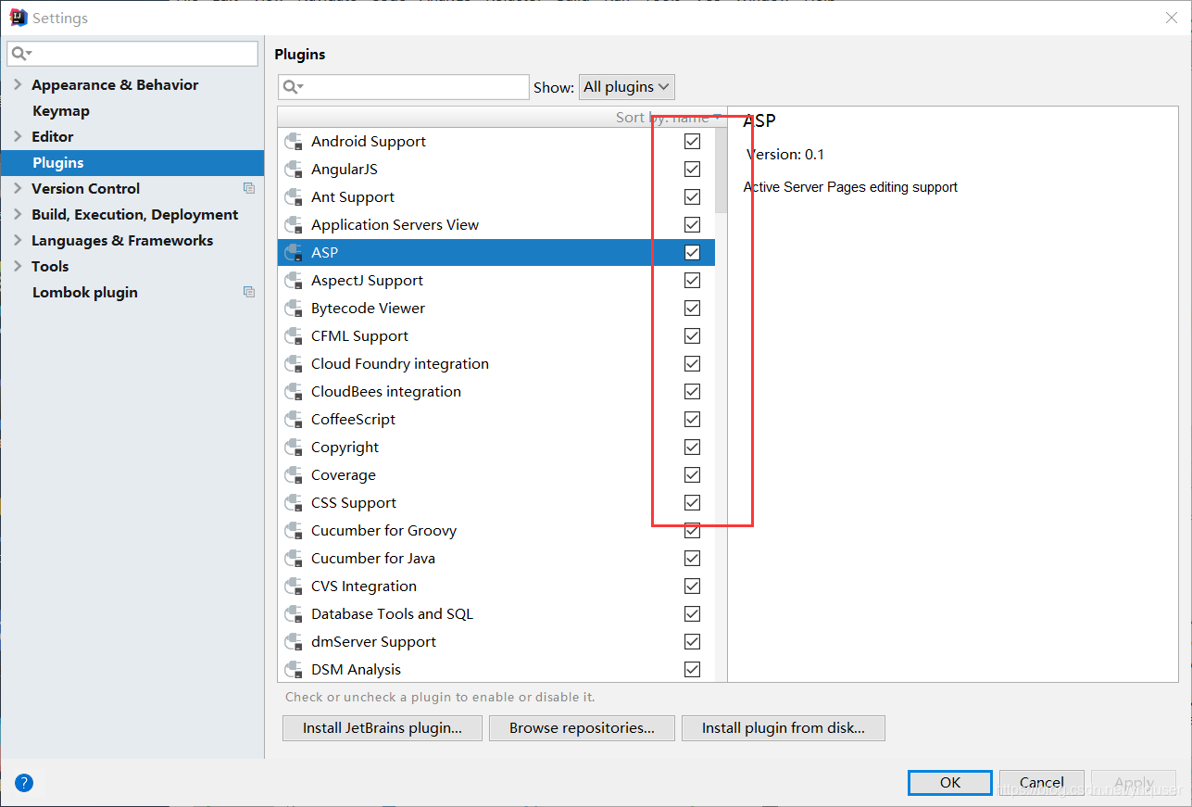Expand Build, Execution, Deployment arrow
The image size is (1192, 807).
point(18,214)
